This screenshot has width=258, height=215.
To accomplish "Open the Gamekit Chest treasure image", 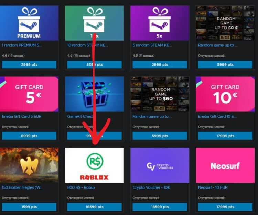I will pos(95,94).
